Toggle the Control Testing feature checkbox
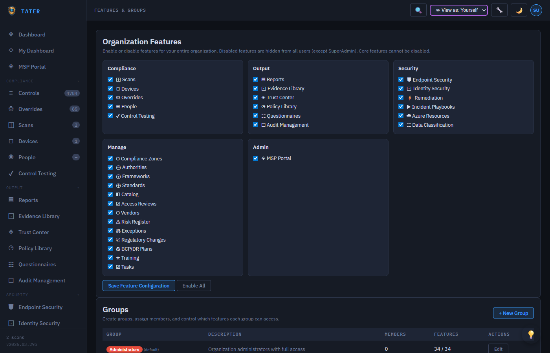This screenshot has height=353, width=550. (x=110, y=116)
